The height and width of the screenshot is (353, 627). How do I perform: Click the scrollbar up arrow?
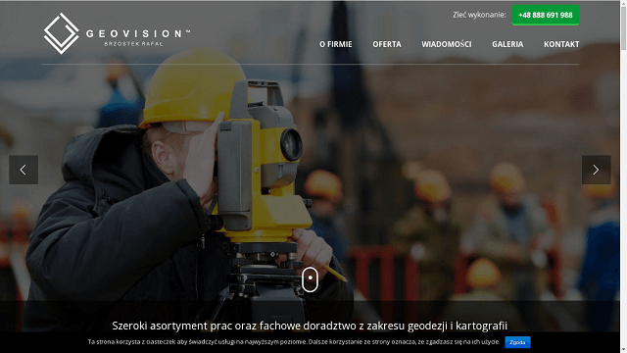pyautogui.click(x=623, y=3)
